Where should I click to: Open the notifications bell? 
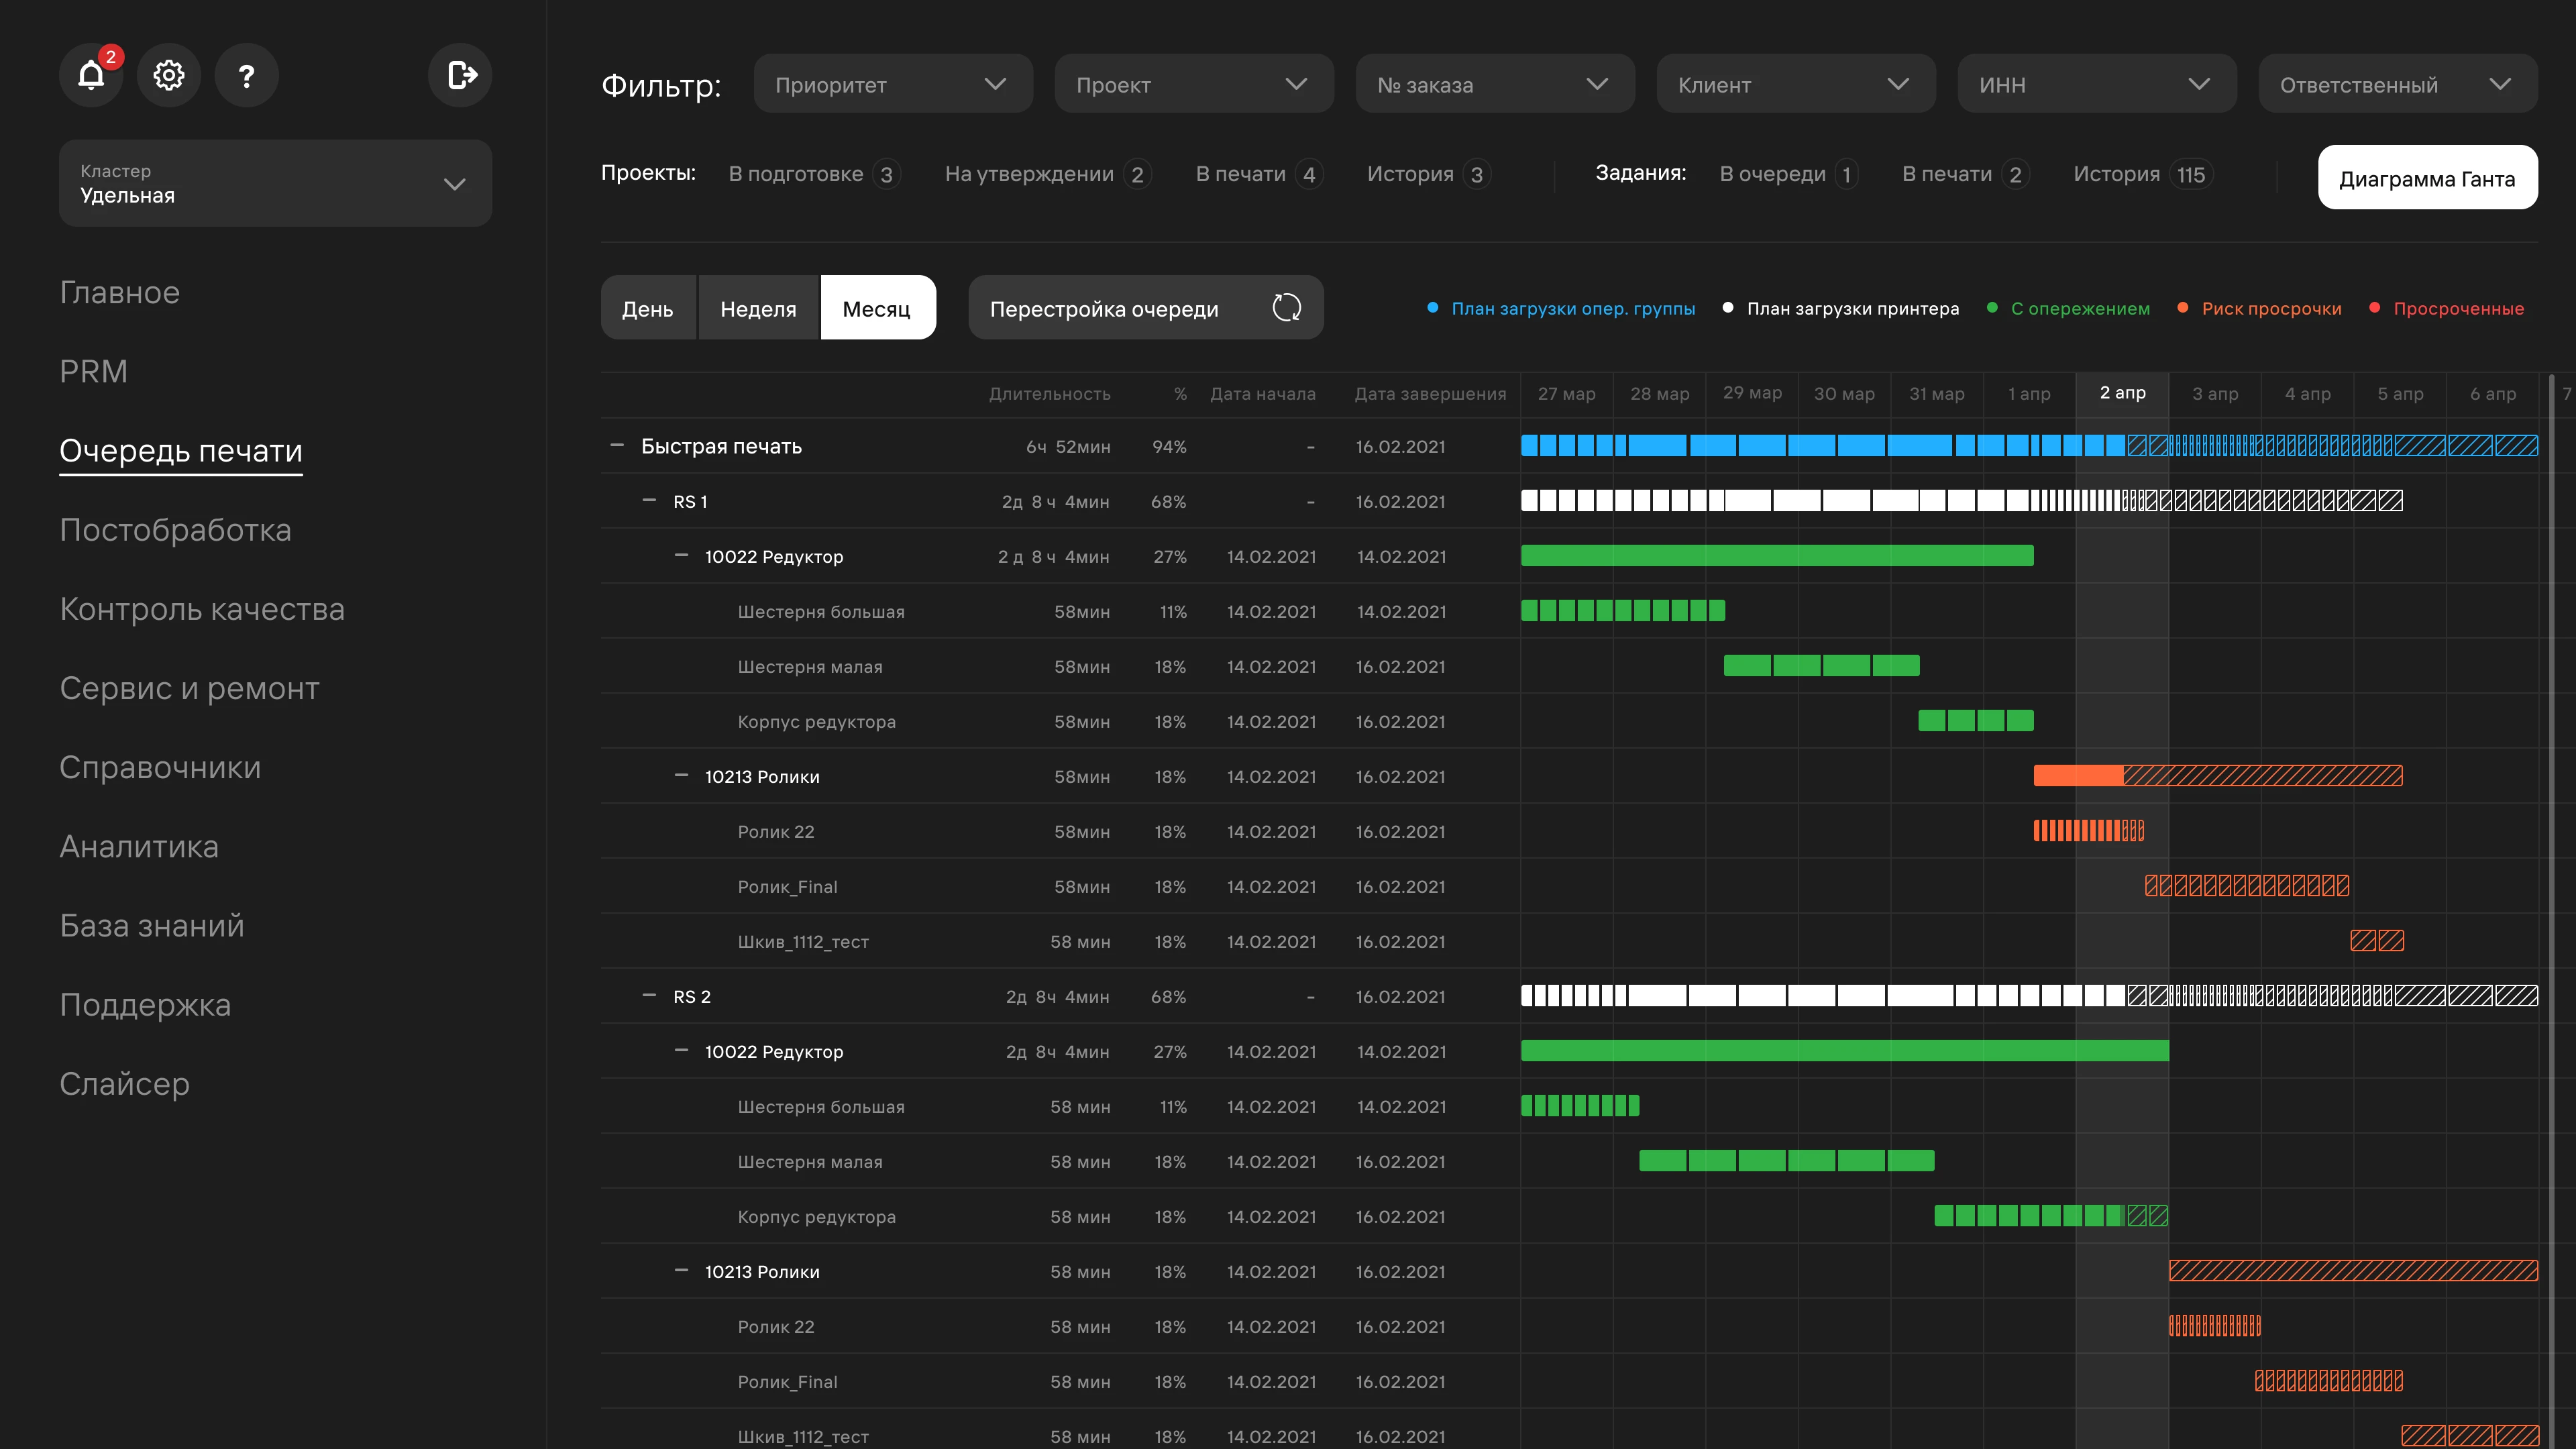[91, 75]
